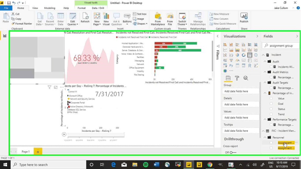
Task: Collapse the Audit folder
Action: click(x=265, y=62)
